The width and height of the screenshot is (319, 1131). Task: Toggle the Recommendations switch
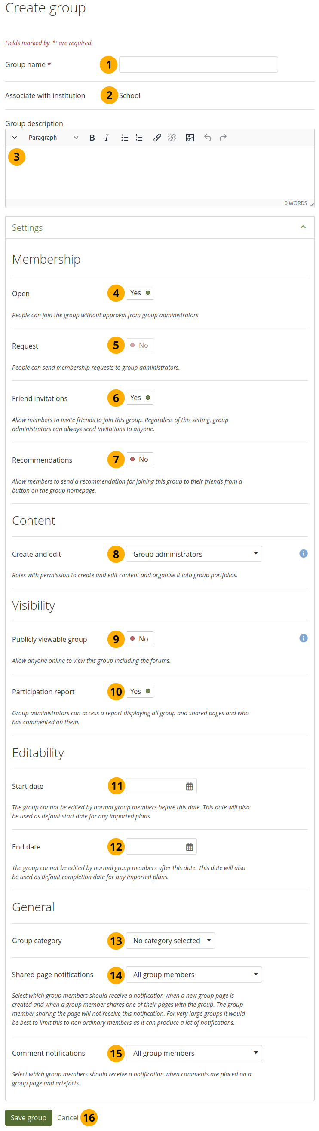[x=140, y=460]
